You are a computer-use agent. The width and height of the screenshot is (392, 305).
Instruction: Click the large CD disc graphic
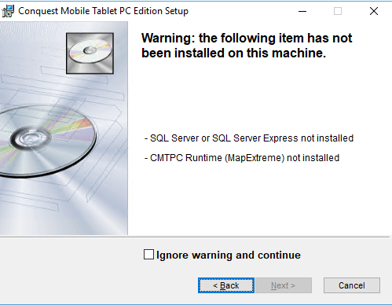[46, 141]
